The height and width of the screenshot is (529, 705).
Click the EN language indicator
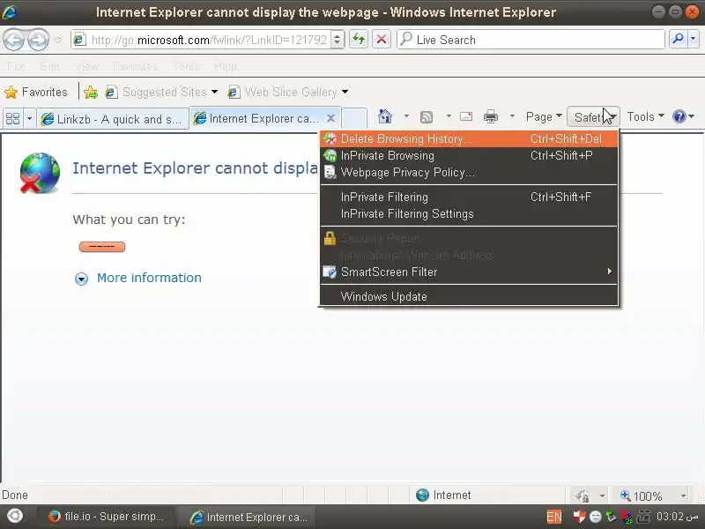tap(554, 517)
